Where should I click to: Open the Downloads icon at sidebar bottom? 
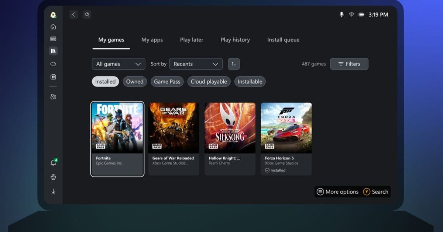click(x=53, y=191)
